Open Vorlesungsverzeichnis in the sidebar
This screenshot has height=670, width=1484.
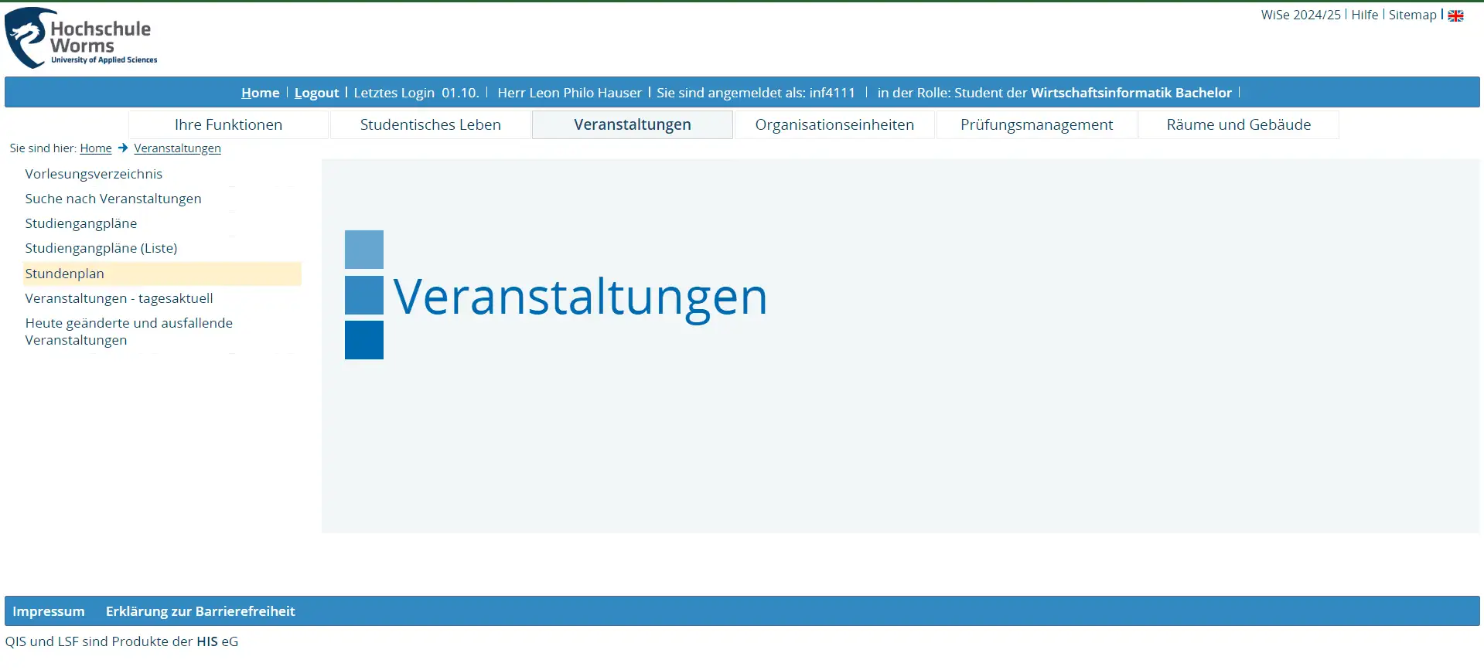pyautogui.click(x=94, y=174)
